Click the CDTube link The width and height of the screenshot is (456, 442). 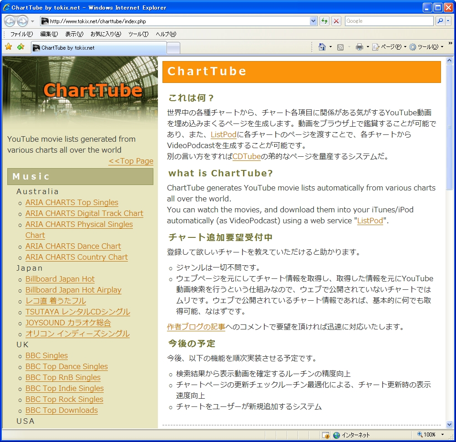[x=247, y=156]
